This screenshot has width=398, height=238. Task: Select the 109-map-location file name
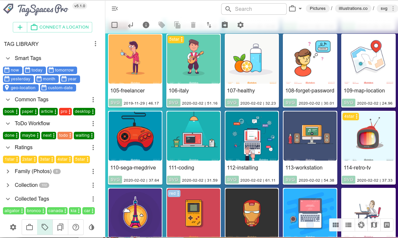coord(364,90)
